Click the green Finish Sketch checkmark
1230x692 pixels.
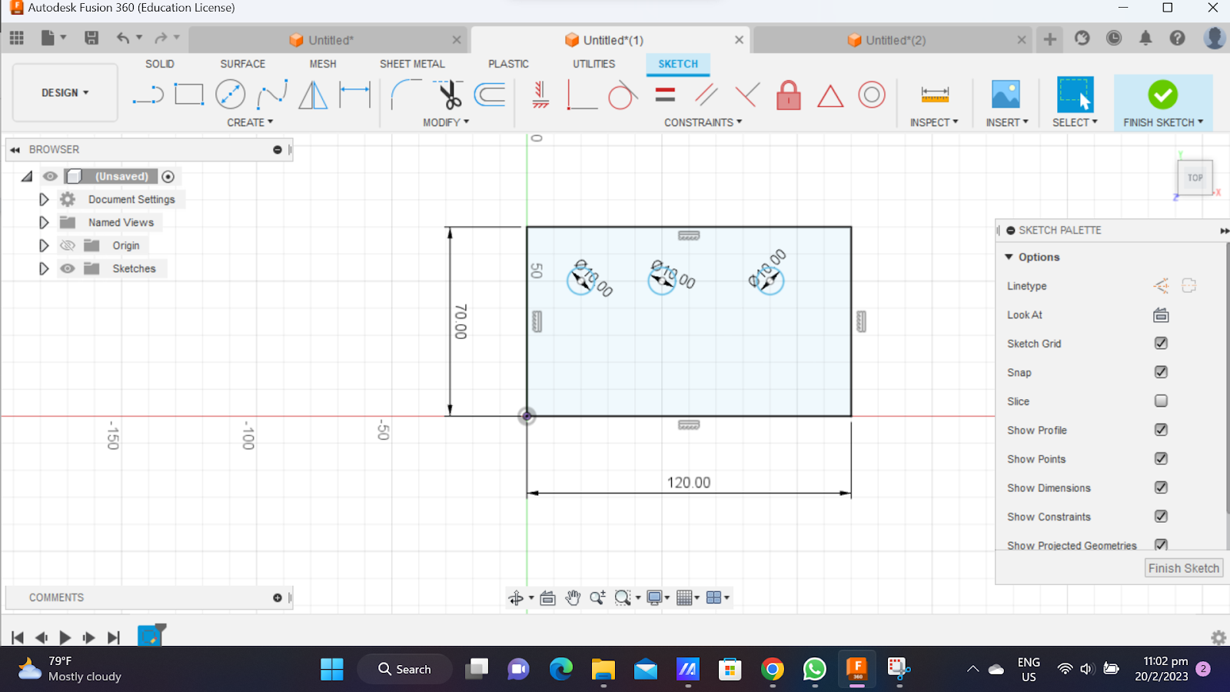tap(1162, 95)
